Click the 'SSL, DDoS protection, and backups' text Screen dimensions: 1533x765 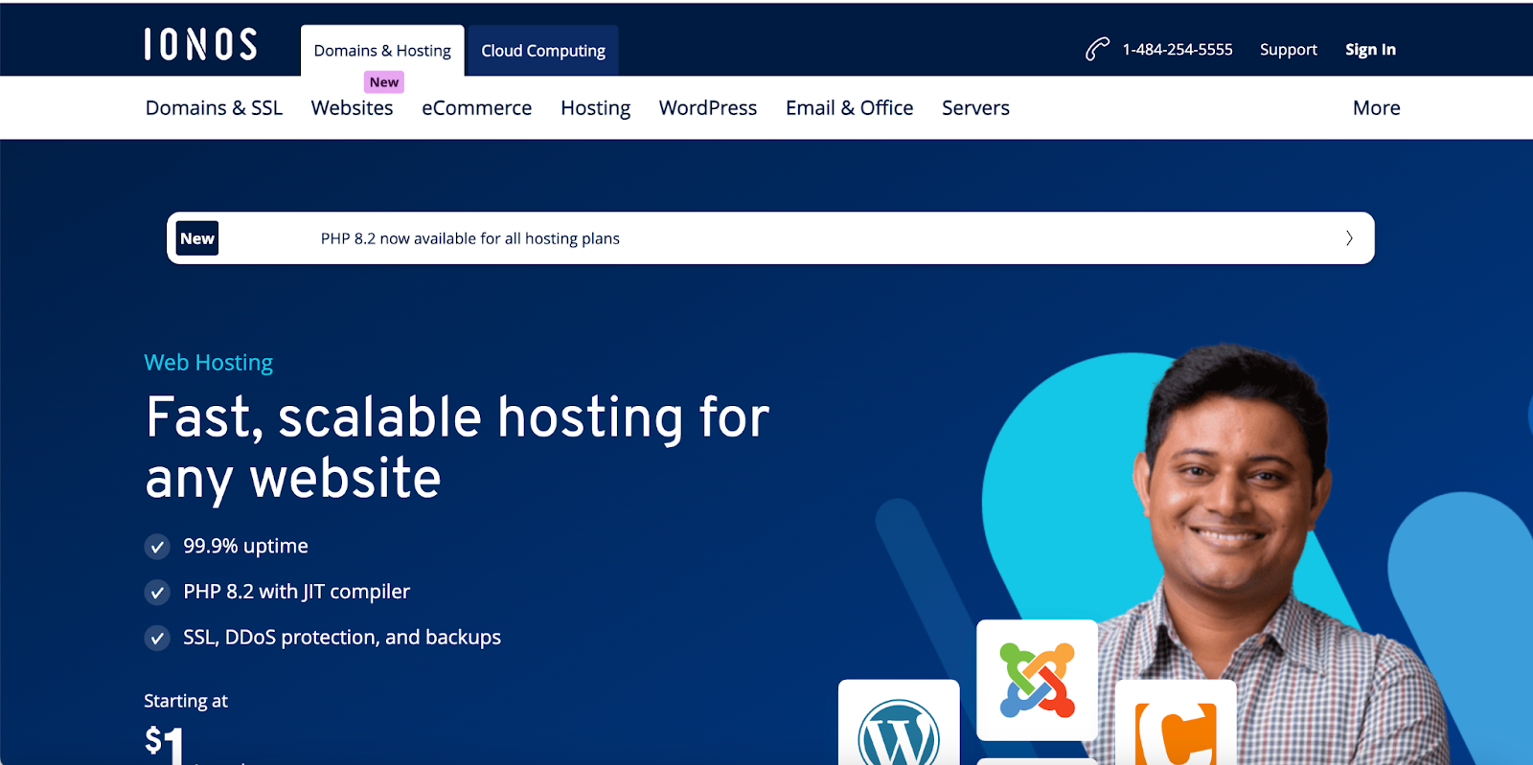pyautogui.click(x=342, y=638)
